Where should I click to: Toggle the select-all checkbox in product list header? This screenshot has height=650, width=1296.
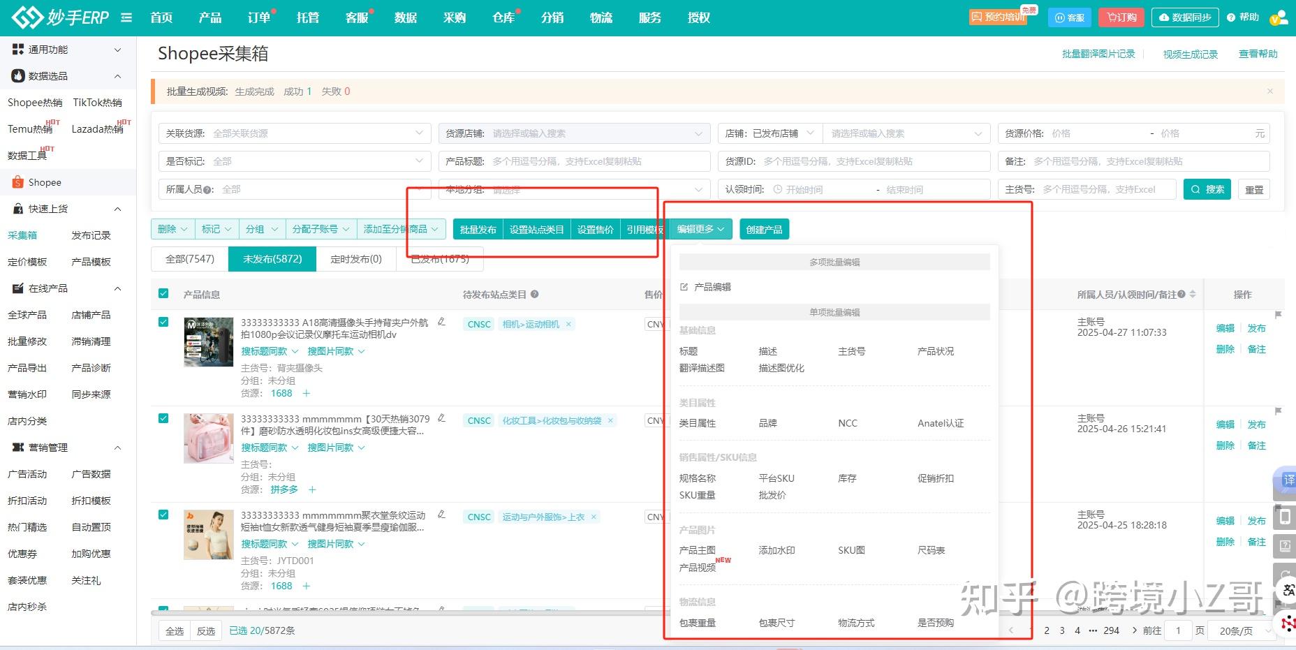pyautogui.click(x=163, y=294)
